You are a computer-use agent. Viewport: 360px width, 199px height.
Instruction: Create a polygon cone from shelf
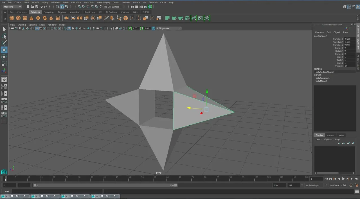(x=31, y=18)
